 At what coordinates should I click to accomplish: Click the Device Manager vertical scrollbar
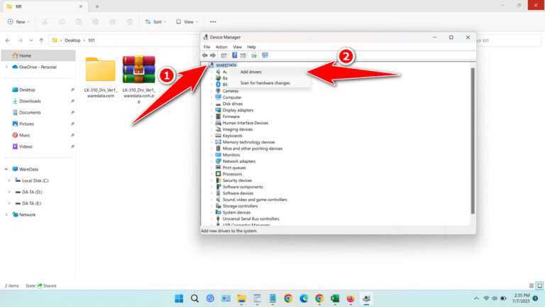pos(472,142)
